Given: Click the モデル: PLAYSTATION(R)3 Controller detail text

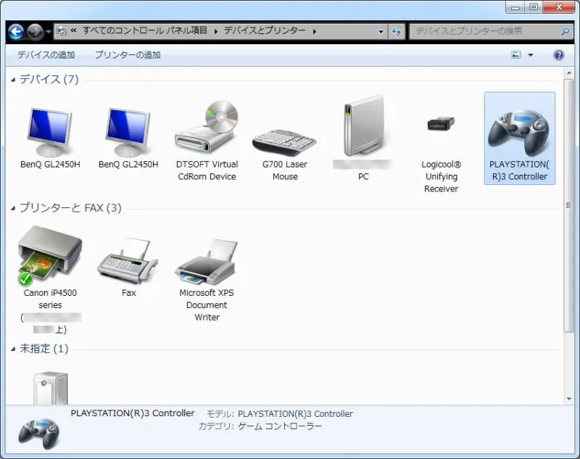Looking at the screenshot, I should click(x=279, y=414).
